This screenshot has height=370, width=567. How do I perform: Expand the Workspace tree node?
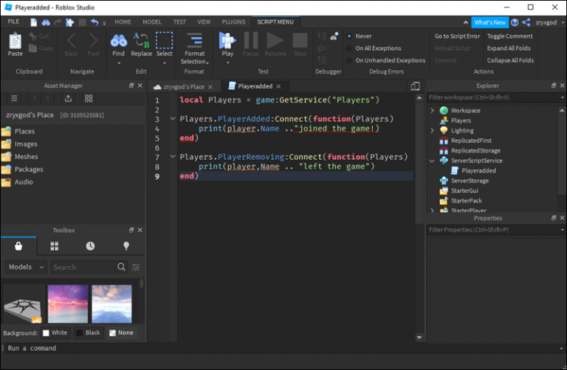click(433, 111)
